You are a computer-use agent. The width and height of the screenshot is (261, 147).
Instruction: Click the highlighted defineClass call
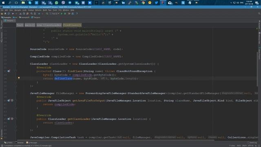[x=64, y=78]
